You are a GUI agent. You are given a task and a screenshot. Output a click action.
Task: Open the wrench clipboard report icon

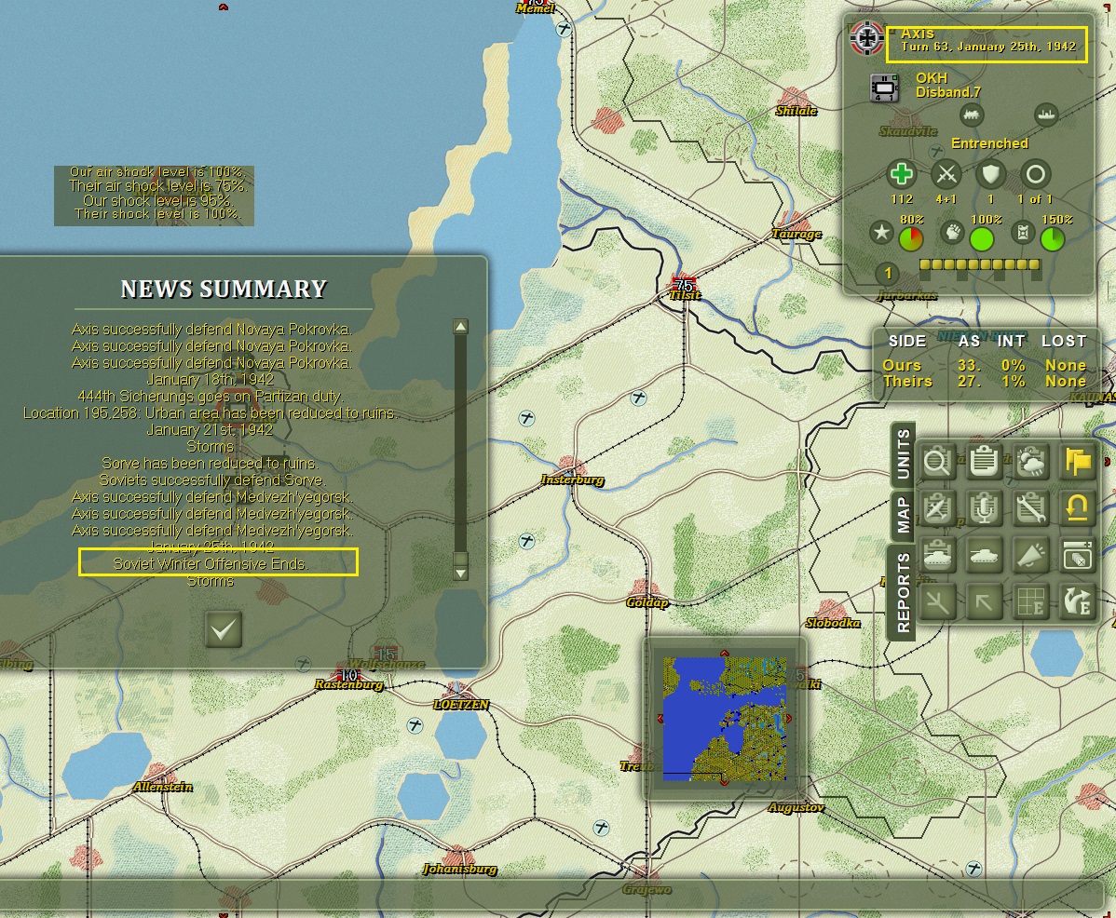click(x=1030, y=508)
